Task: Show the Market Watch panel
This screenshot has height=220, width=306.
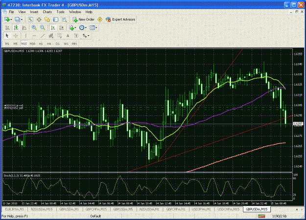Action: tap(30, 20)
